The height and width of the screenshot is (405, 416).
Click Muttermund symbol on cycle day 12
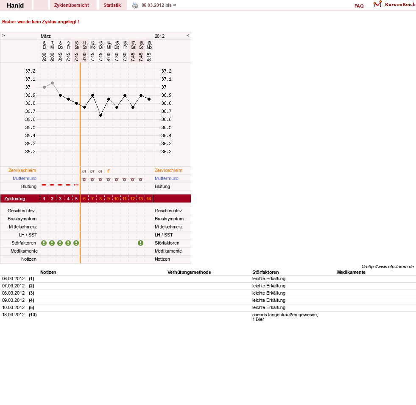tap(132, 180)
